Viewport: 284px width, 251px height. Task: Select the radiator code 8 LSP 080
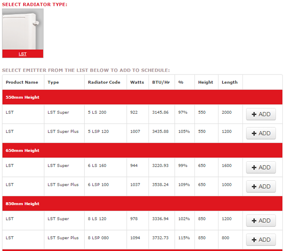point(98,238)
